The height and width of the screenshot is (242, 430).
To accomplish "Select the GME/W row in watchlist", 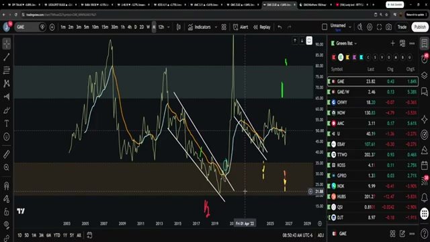I will point(373,92).
